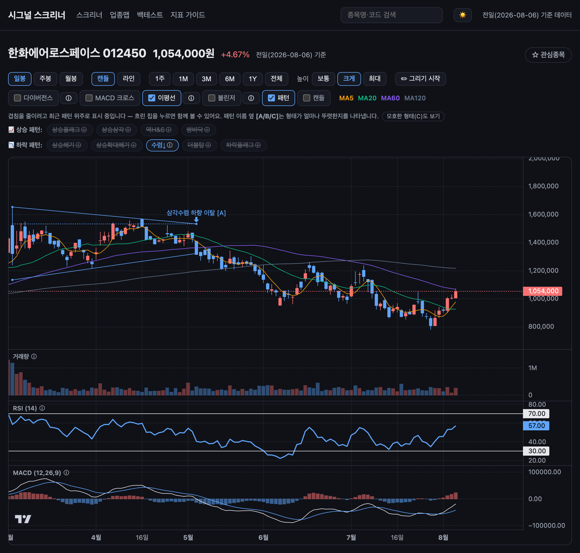Click the orange MA5 legend label
This screenshot has width=580, height=553.
tap(346, 98)
